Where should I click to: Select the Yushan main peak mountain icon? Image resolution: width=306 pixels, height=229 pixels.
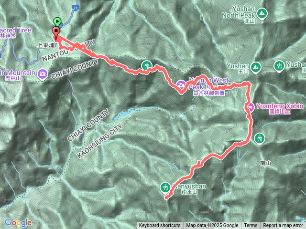pos(255,68)
